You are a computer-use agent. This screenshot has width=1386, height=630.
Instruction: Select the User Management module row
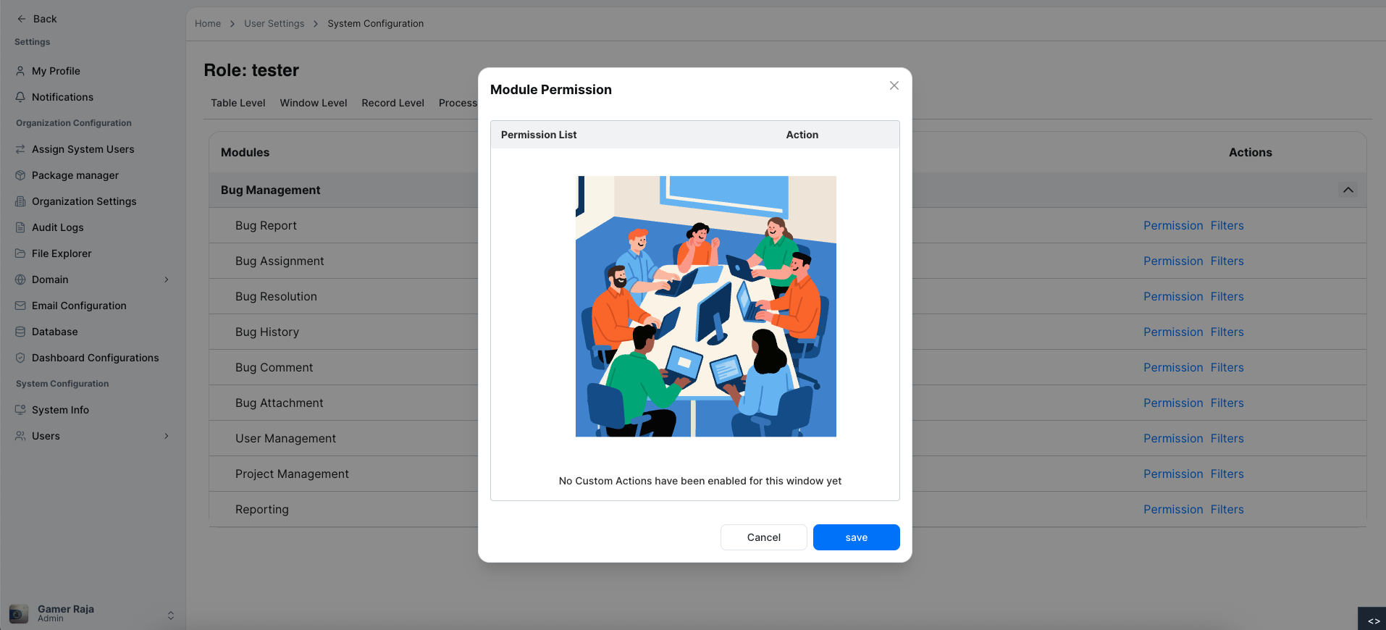coord(788,439)
